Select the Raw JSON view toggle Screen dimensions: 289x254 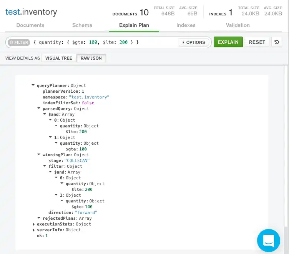tap(91, 58)
